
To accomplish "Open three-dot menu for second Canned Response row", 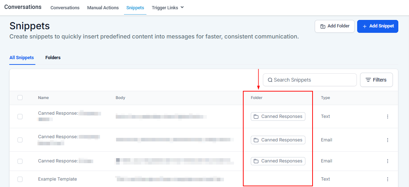I will tap(388, 140).
